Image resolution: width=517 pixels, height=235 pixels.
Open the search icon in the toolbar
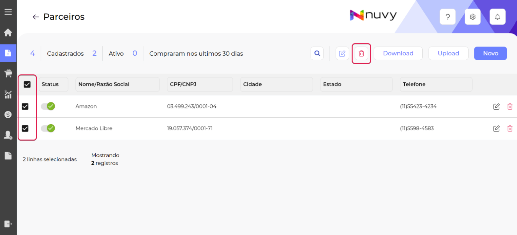pos(317,53)
